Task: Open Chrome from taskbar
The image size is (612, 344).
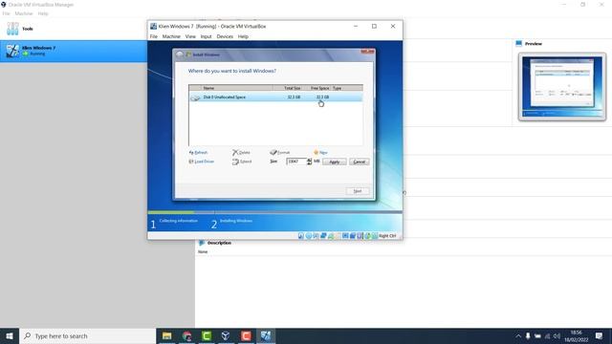Action: 187,335
